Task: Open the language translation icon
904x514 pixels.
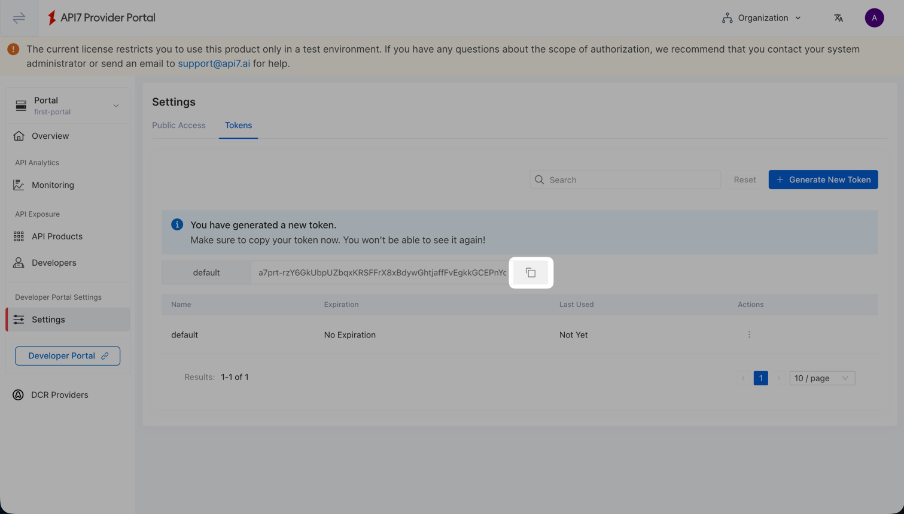Action: [x=838, y=18]
